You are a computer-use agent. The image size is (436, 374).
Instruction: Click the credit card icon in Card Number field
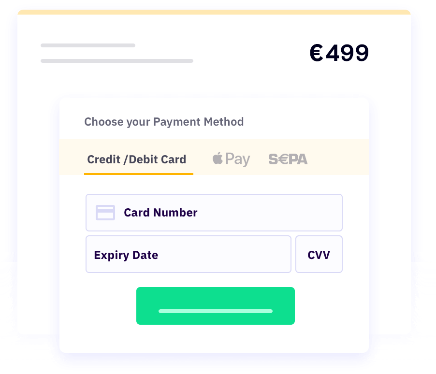point(105,213)
